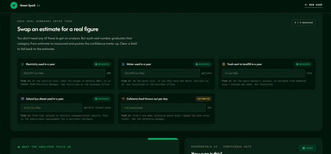Image resolution: width=331 pixels, height=154 pixels.
Task: Click the 'gallons diesel/year' unit label
Action: coord(97,107)
